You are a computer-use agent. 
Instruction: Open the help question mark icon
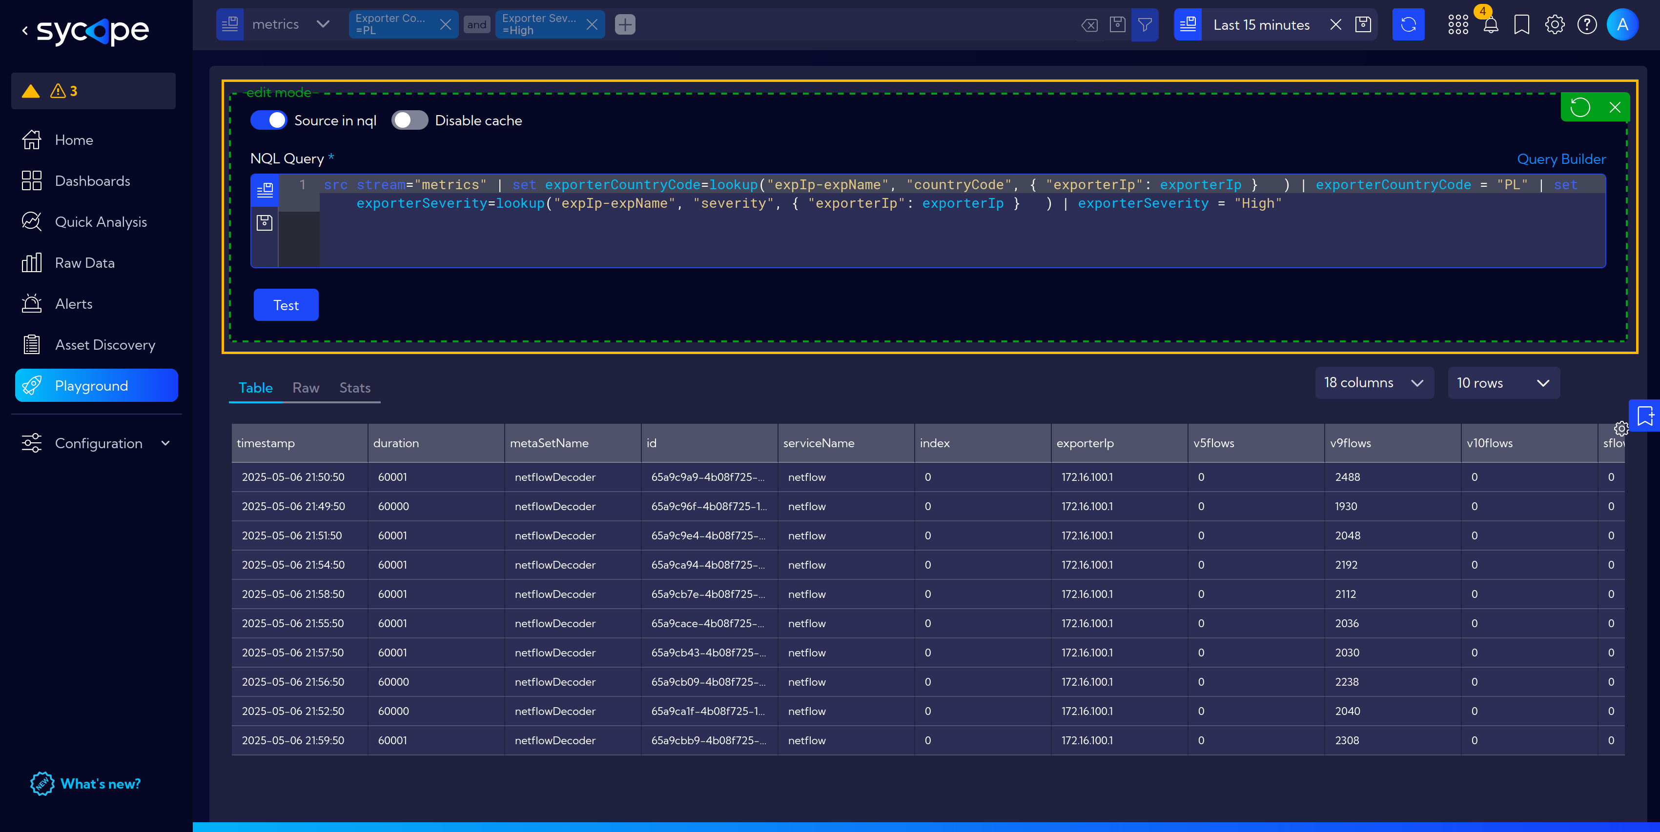(x=1586, y=24)
